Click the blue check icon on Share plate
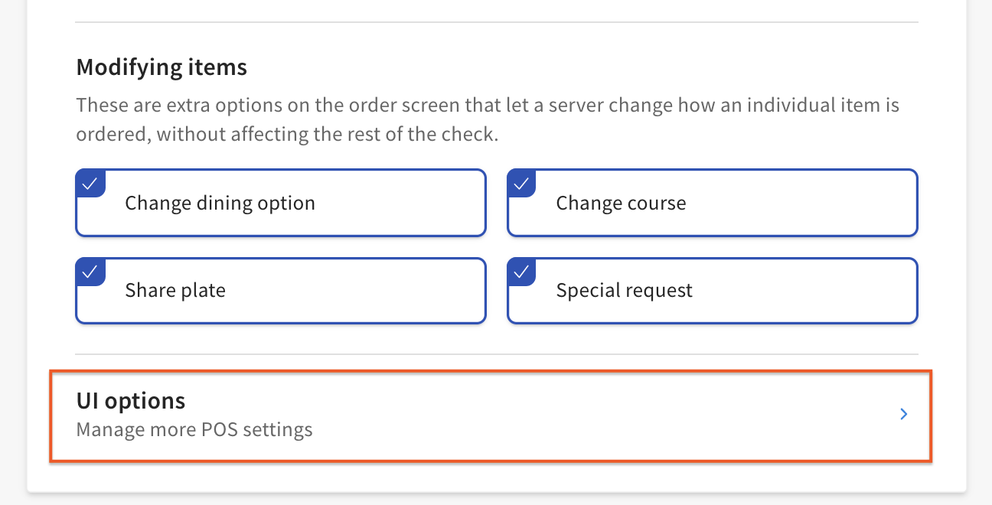The height and width of the screenshot is (505, 992). coord(90,271)
